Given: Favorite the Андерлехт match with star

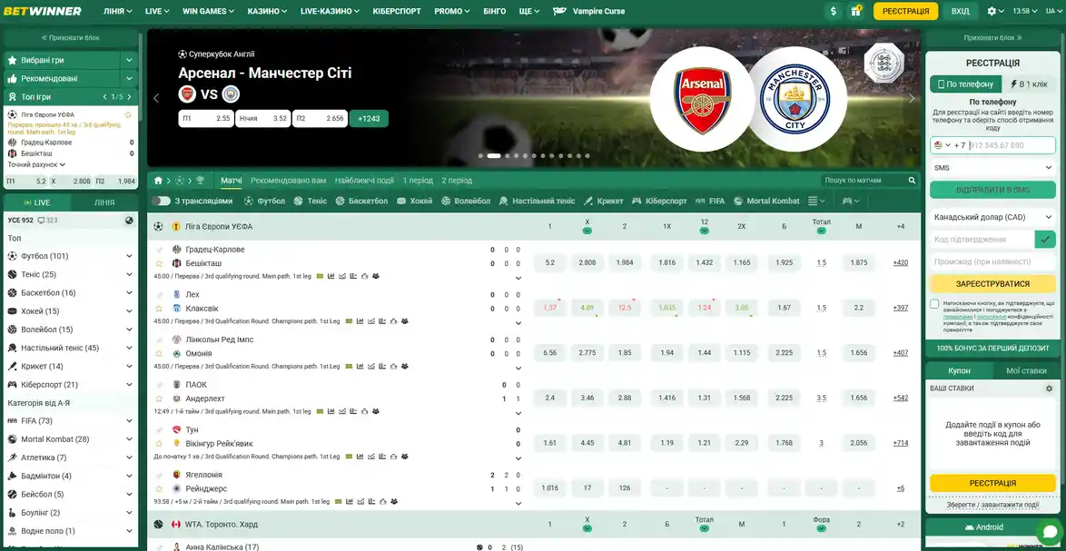Looking at the screenshot, I should [x=159, y=398].
